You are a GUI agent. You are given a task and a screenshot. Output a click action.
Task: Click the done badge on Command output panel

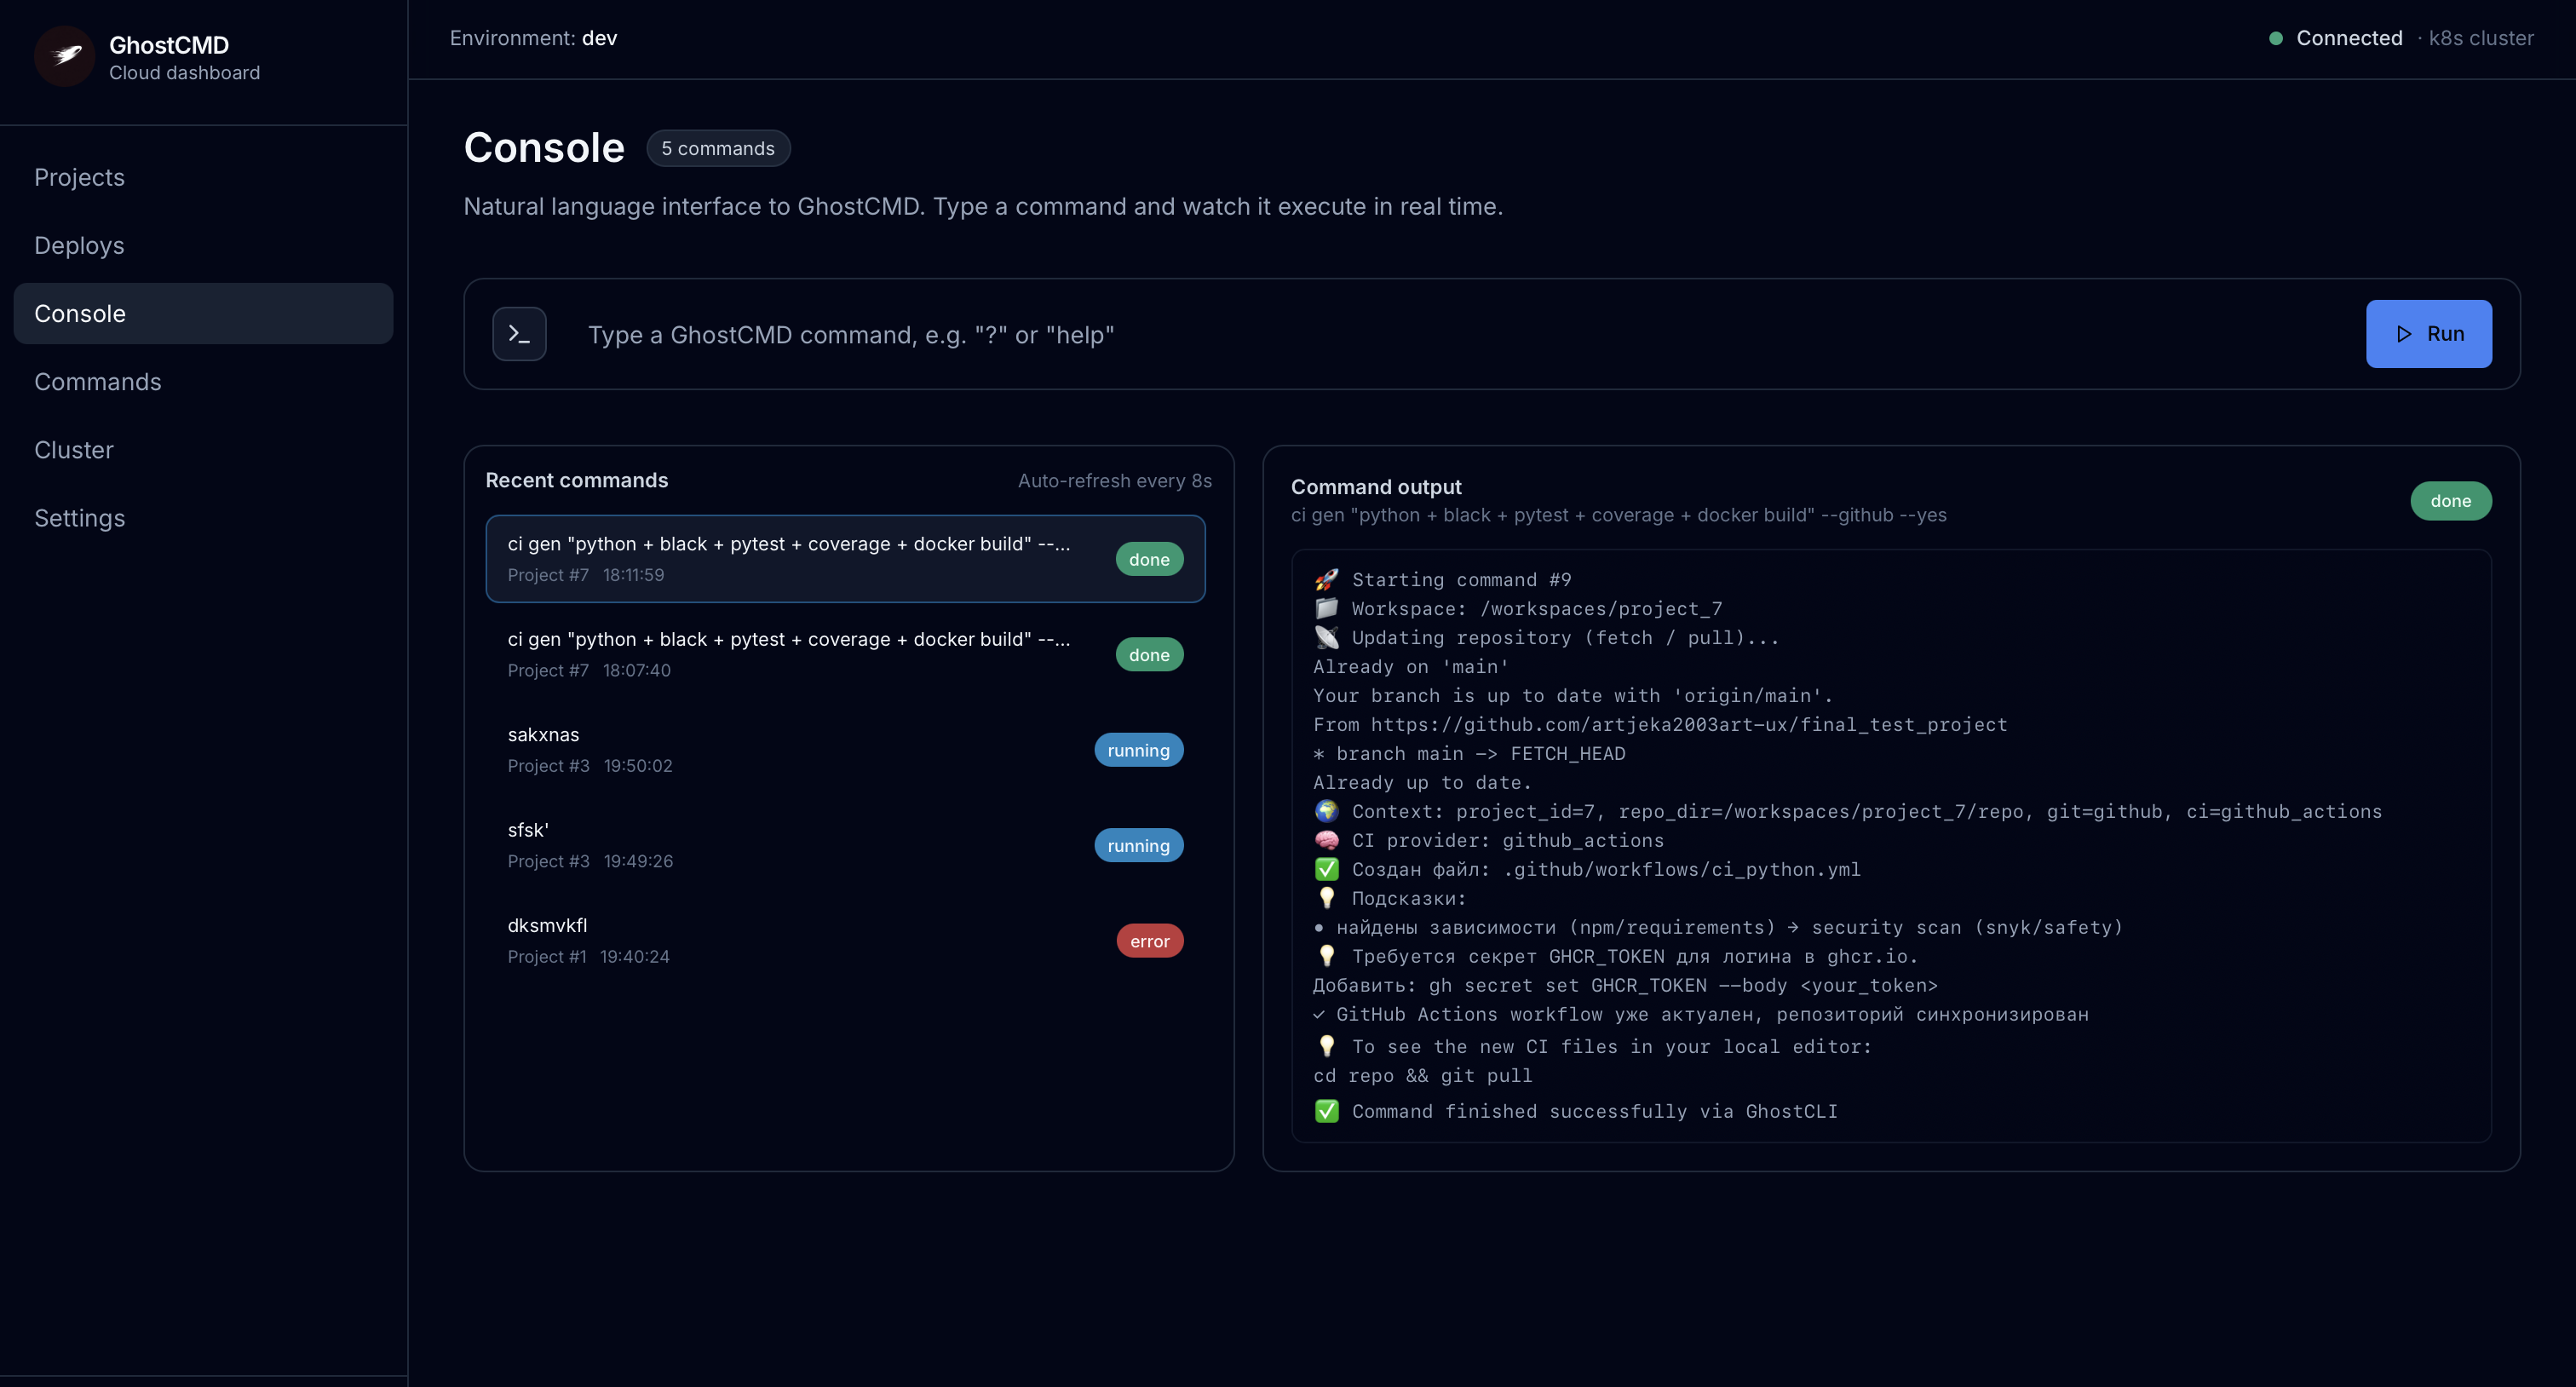(x=2450, y=500)
